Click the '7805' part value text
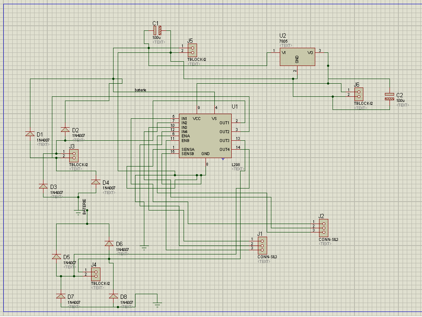422x317 pixels. [x=284, y=41]
